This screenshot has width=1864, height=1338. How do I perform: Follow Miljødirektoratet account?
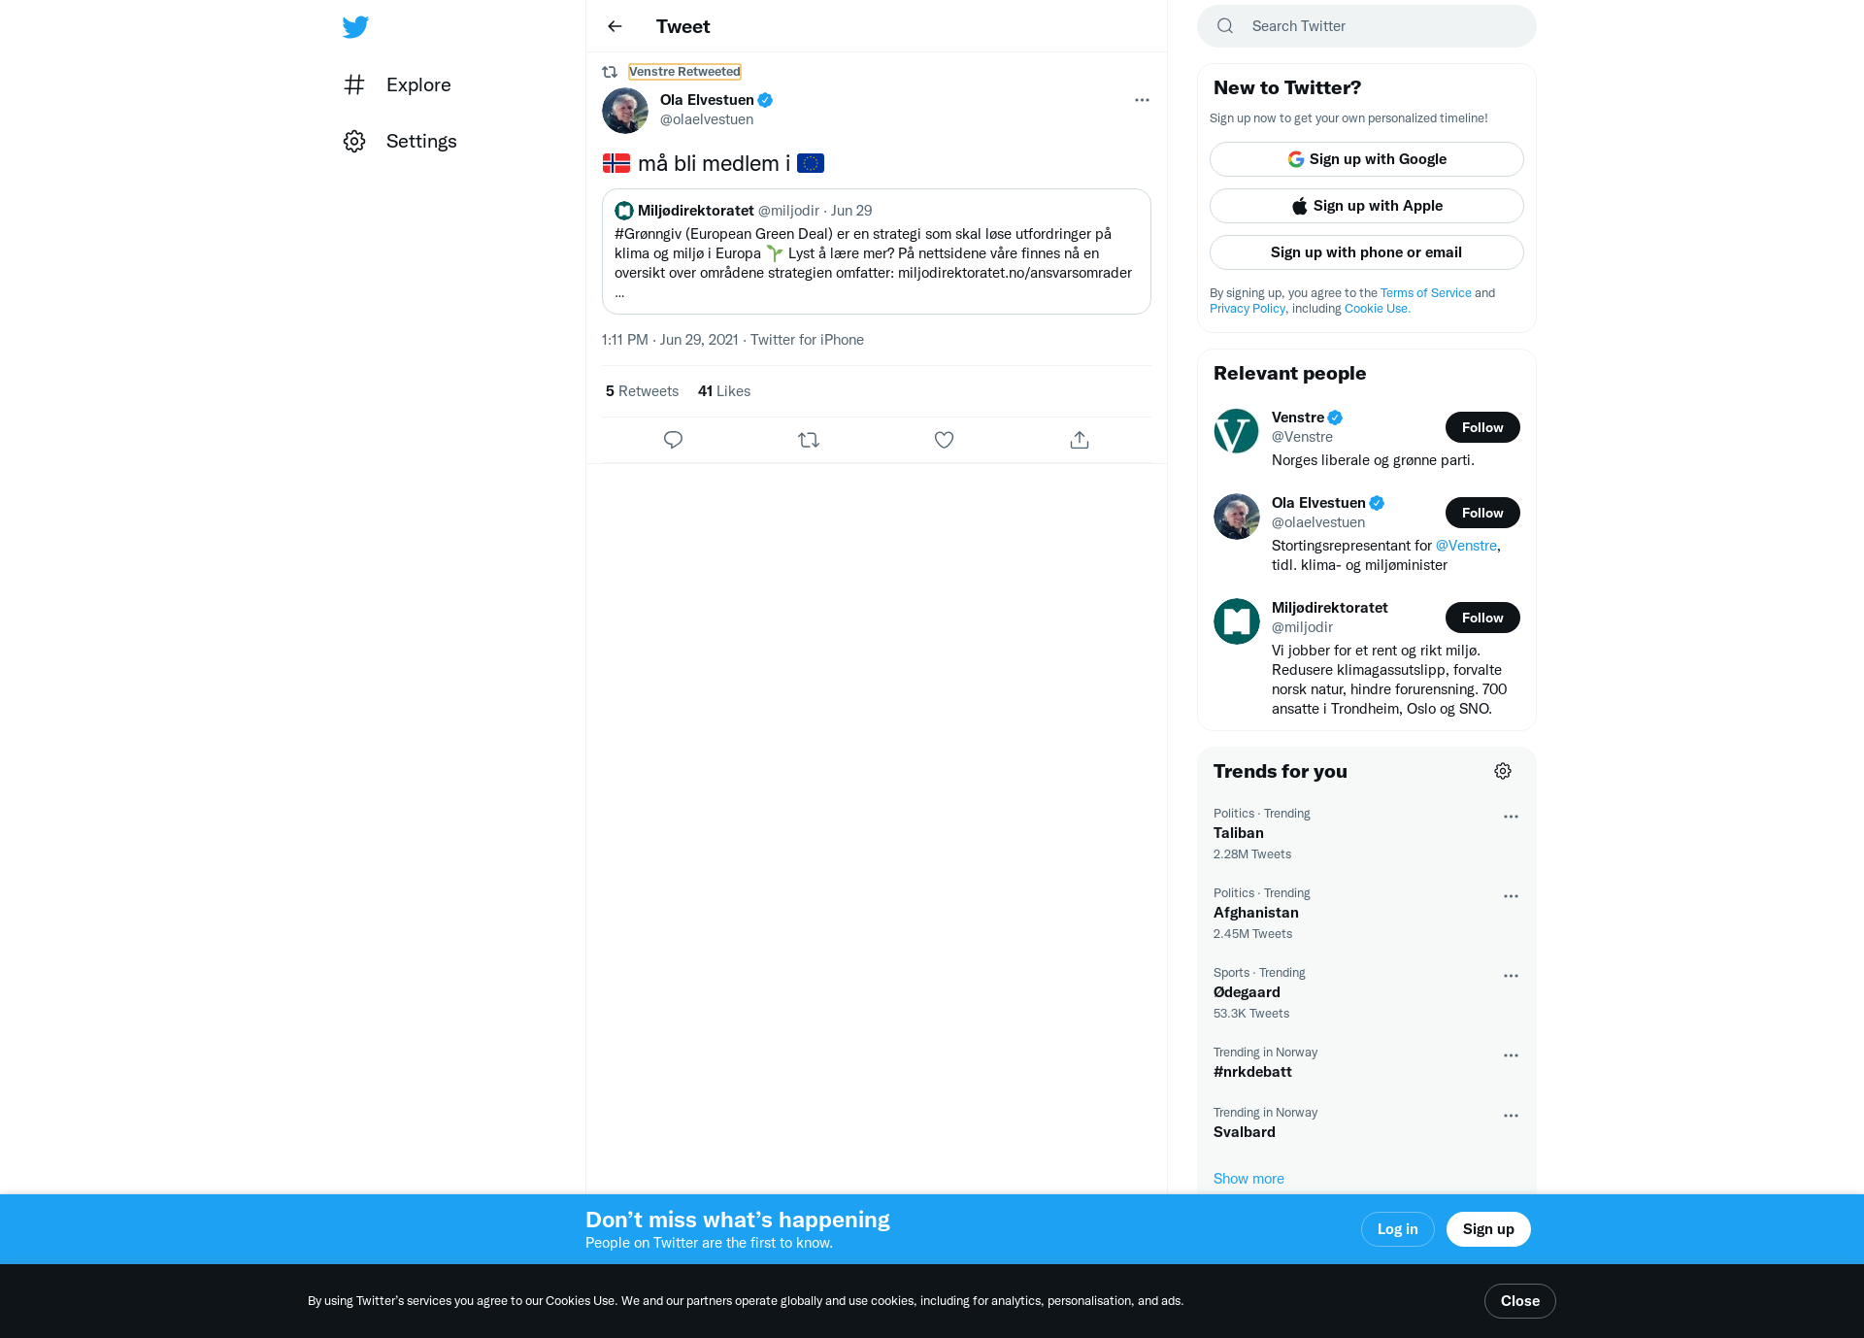1482,618
